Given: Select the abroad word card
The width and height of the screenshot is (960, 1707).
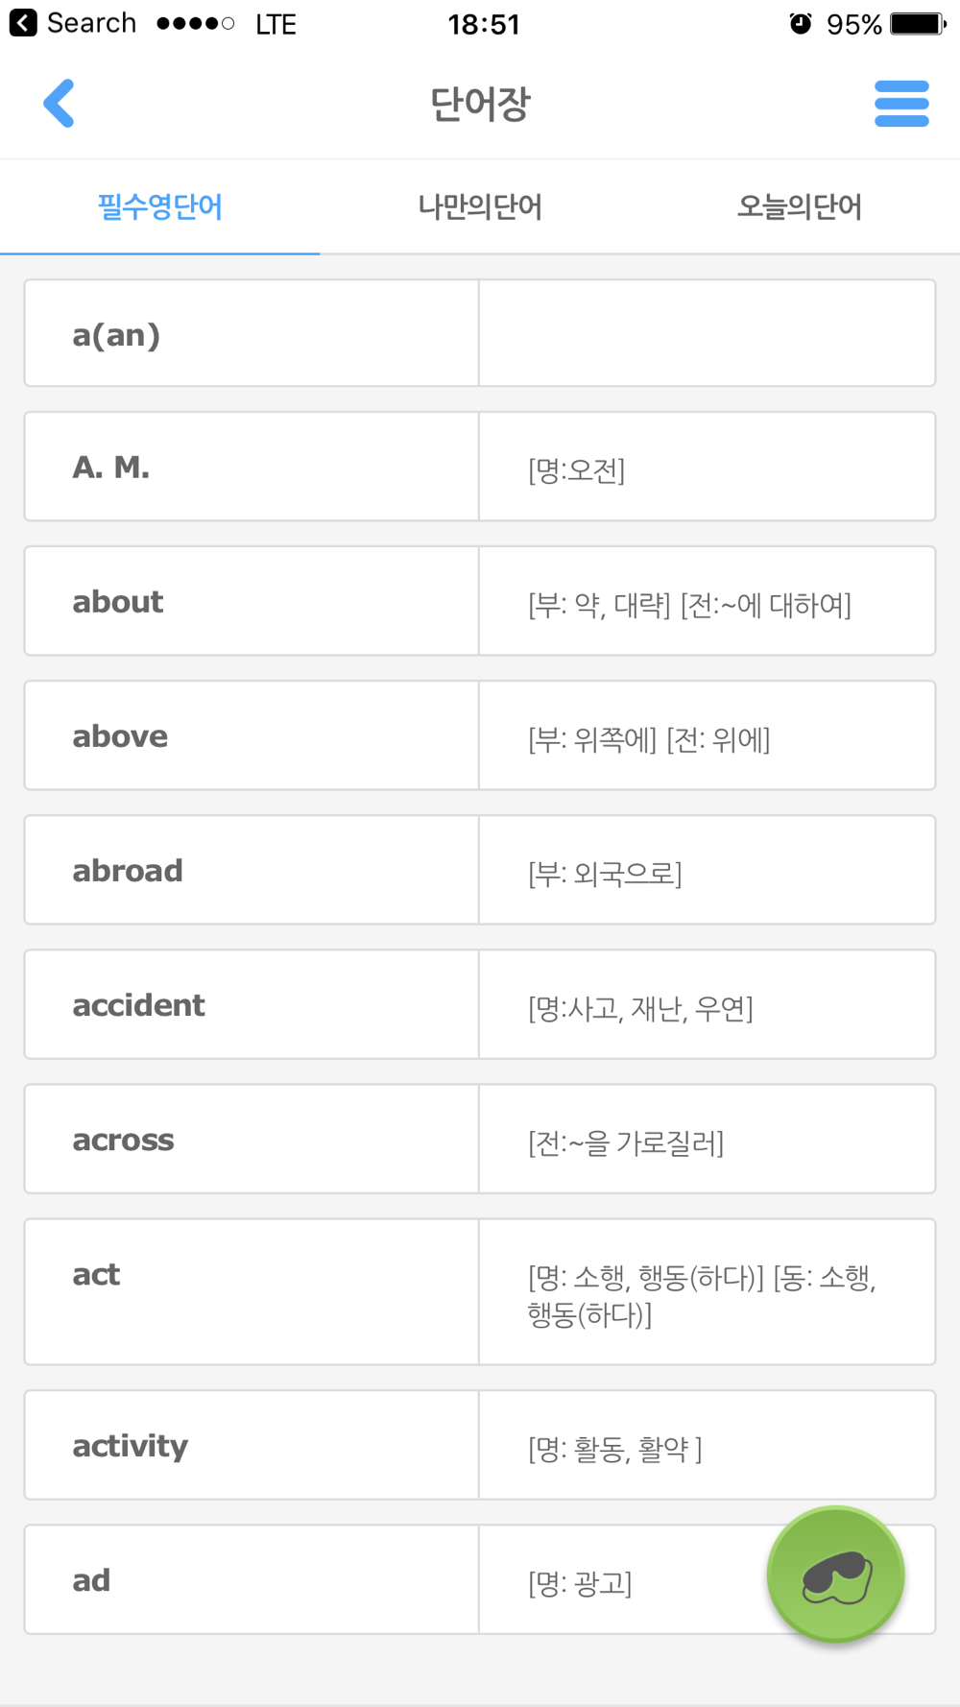Looking at the screenshot, I should pyautogui.click(x=480, y=870).
